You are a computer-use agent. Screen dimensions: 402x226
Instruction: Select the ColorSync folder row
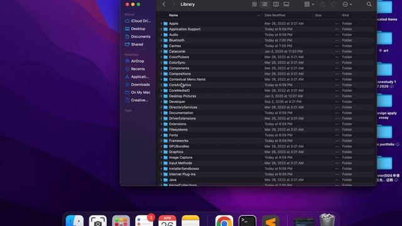point(266,63)
